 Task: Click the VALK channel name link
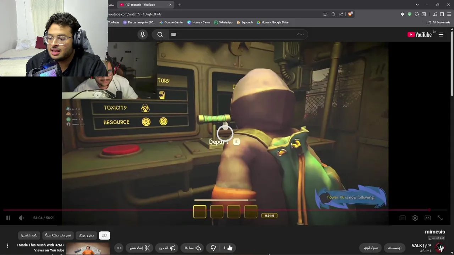[x=421, y=245]
